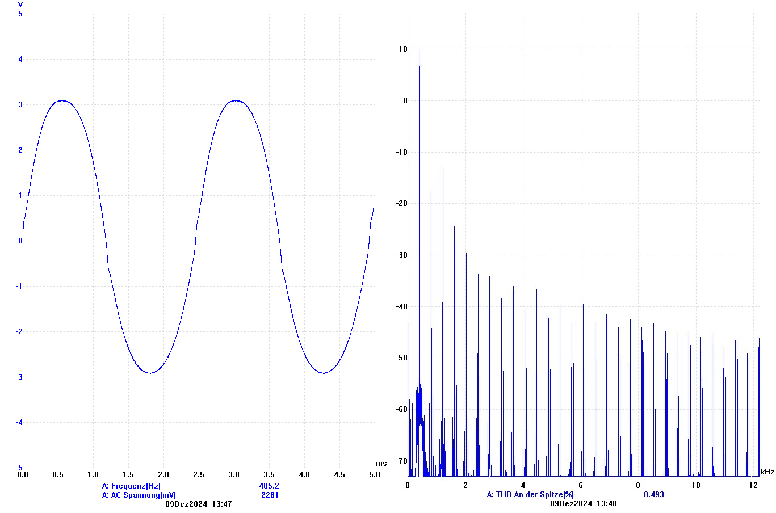The height and width of the screenshot is (513, 776).
Task: Click the 13:48 timestamp under the spectrum
Action: tap(606, 503)
